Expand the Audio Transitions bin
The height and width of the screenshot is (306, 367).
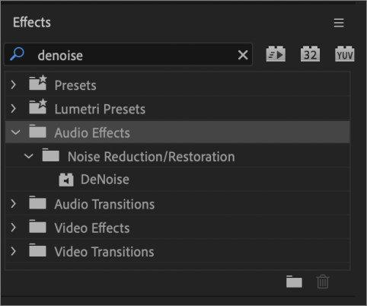[x=14, y=204]
